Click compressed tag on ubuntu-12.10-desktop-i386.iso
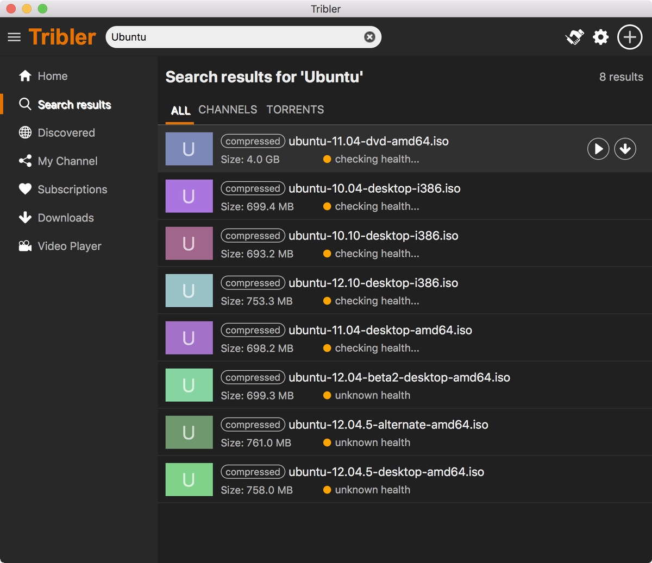Viewport: 652px width, 563px height. coord(253,283)
